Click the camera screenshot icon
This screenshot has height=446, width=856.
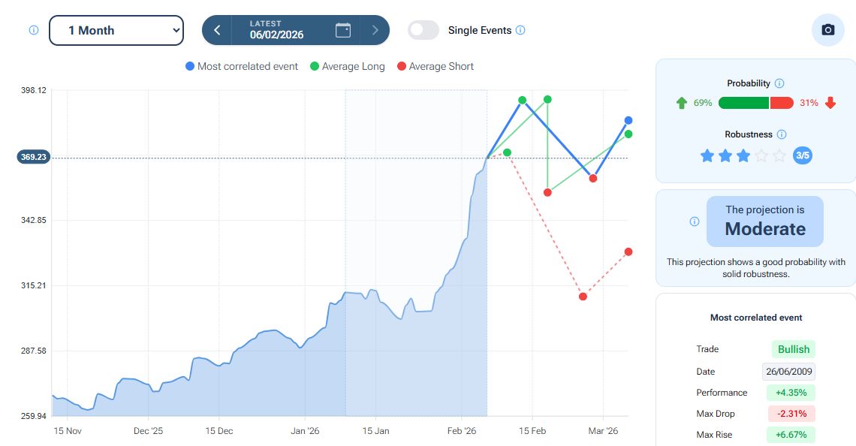[x=827, y=30]
